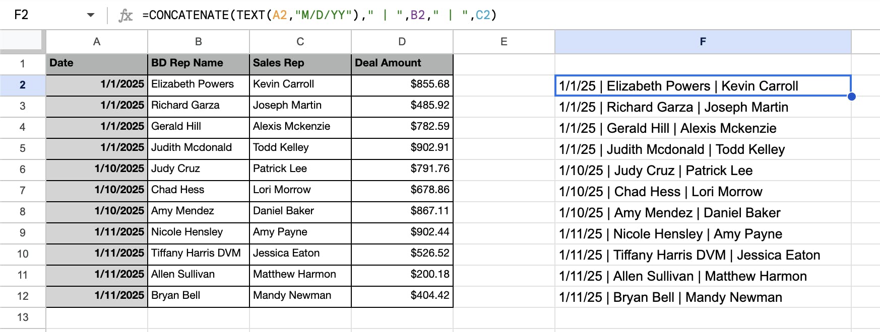Select the "Mandy Newman" cell in column C

[300, 296]
